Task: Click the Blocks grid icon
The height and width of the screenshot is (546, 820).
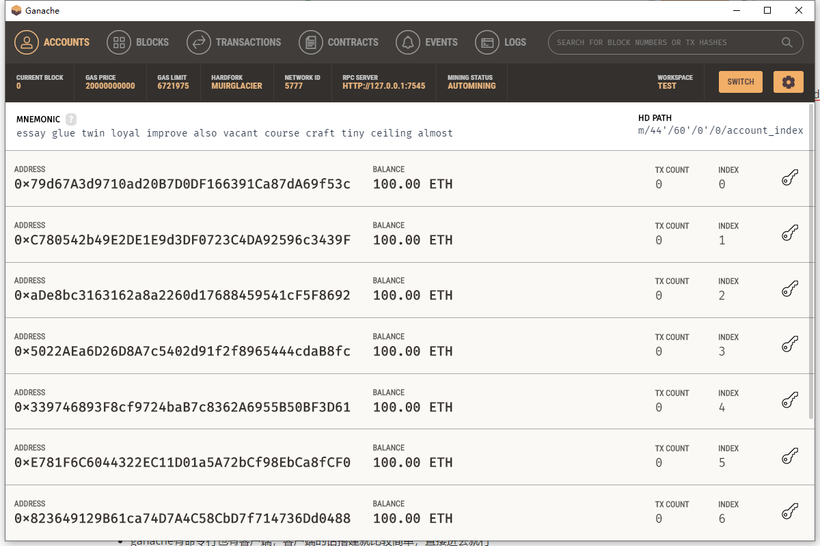Action: [x=119, y=42]
